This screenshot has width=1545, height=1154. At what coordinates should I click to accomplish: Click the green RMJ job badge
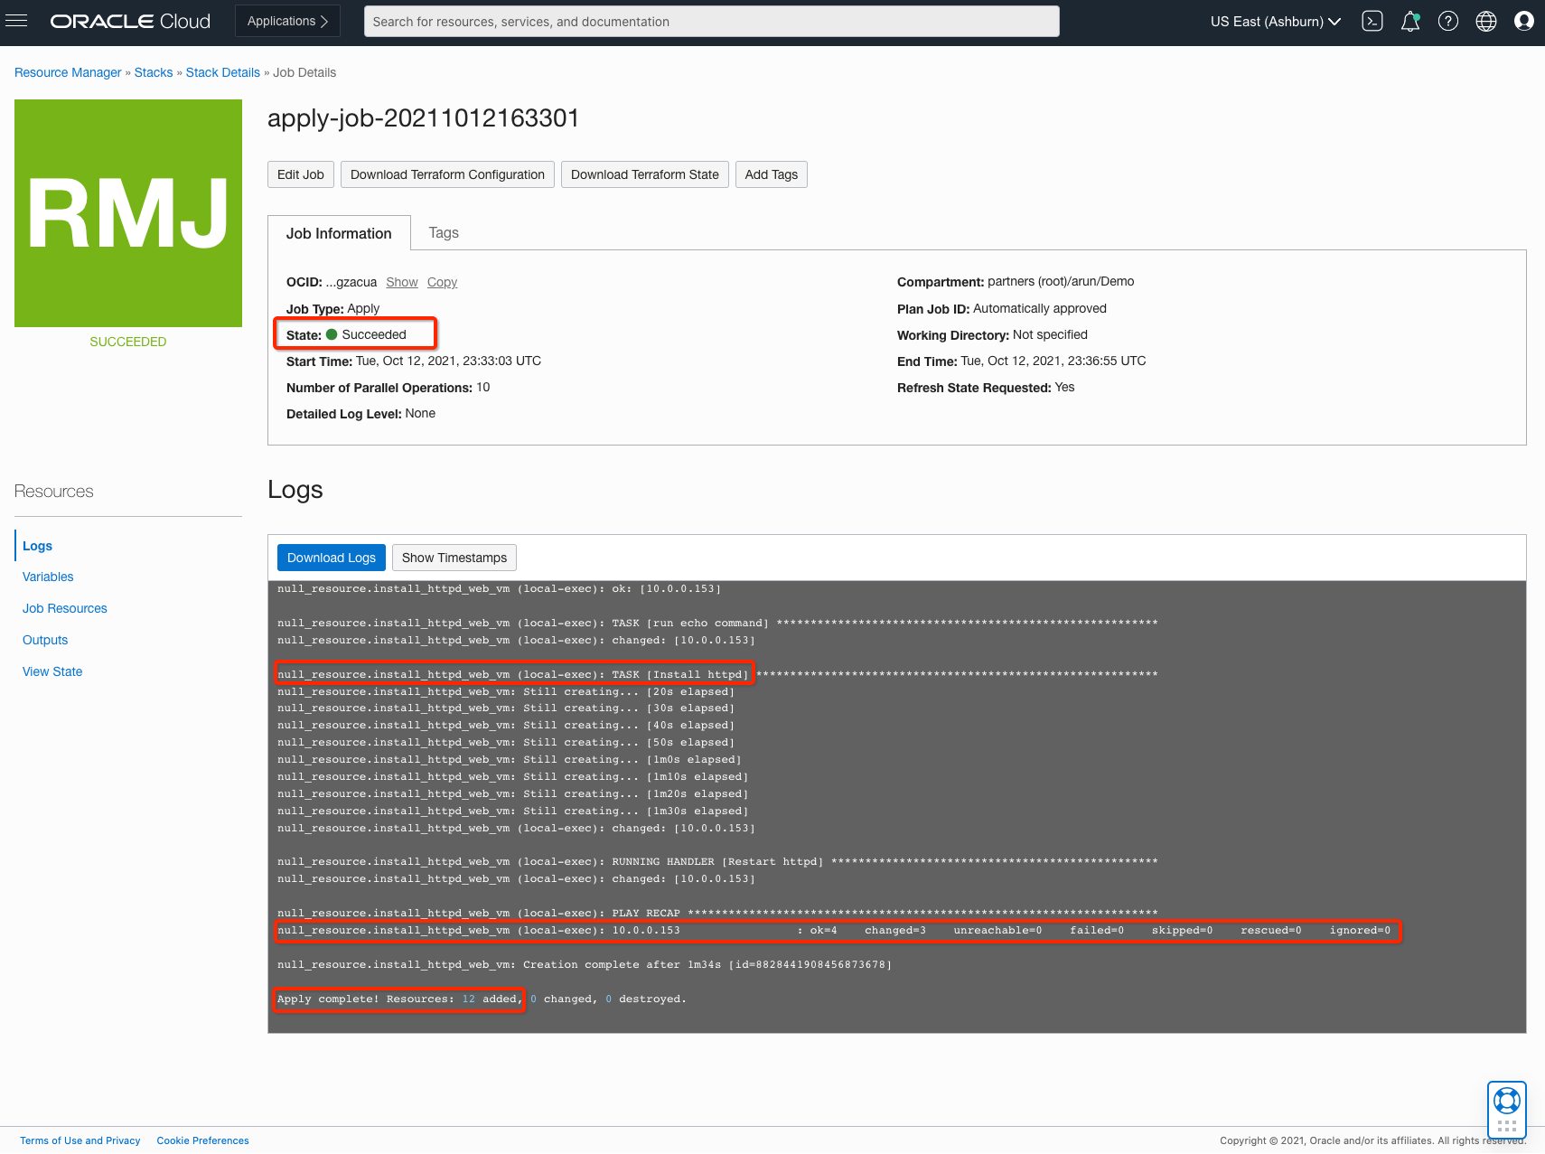(x=128, y=213)
